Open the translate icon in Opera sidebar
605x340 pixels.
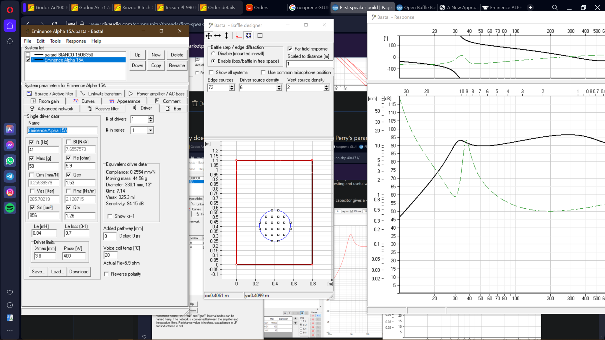(x=10, y=318)
